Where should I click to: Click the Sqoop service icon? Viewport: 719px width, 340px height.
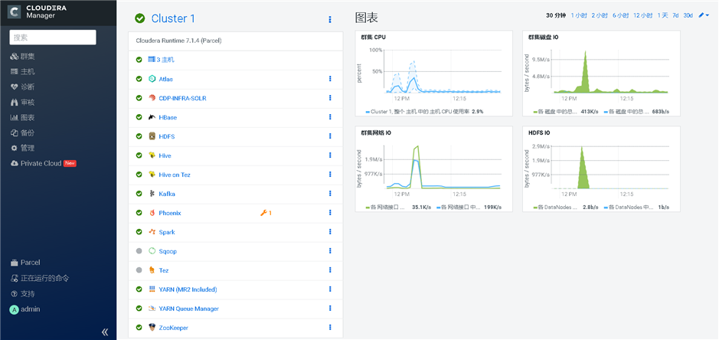[152, 251]
